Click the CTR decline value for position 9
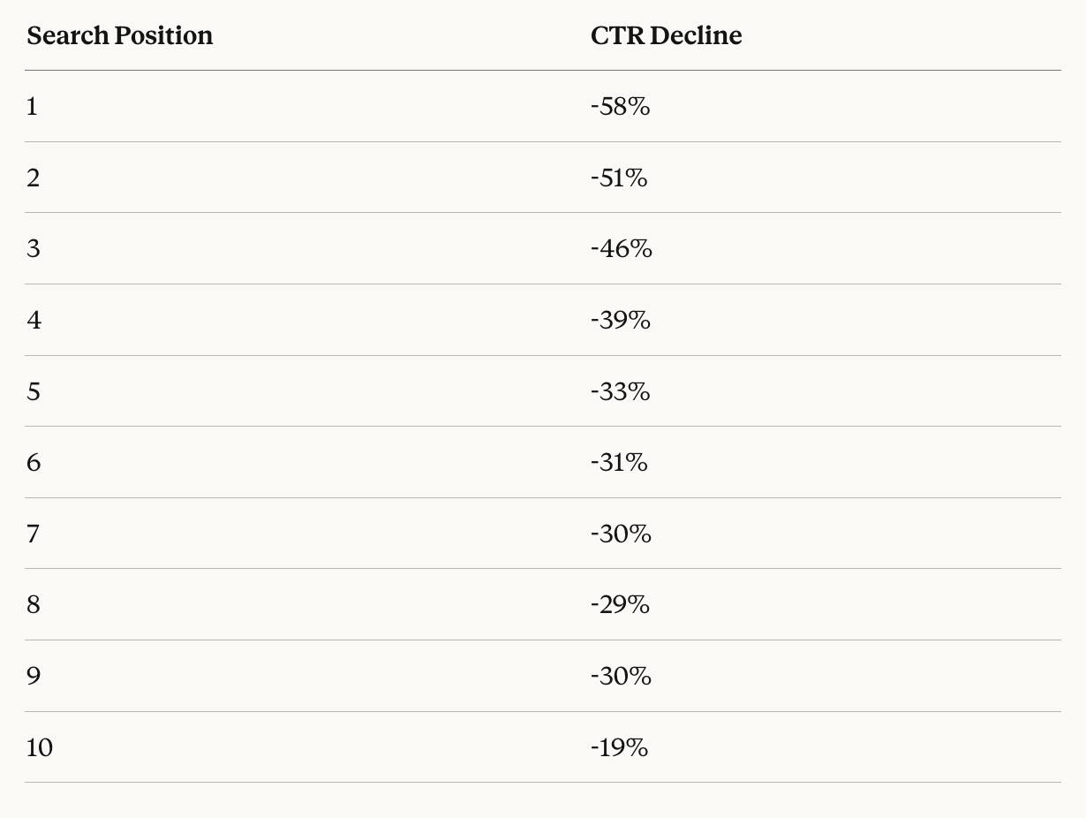1086x818 pixels. point(621,677)
